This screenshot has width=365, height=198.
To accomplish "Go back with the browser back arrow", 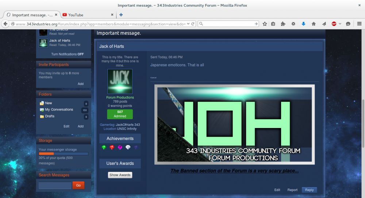I will click(x=5, y=24).
